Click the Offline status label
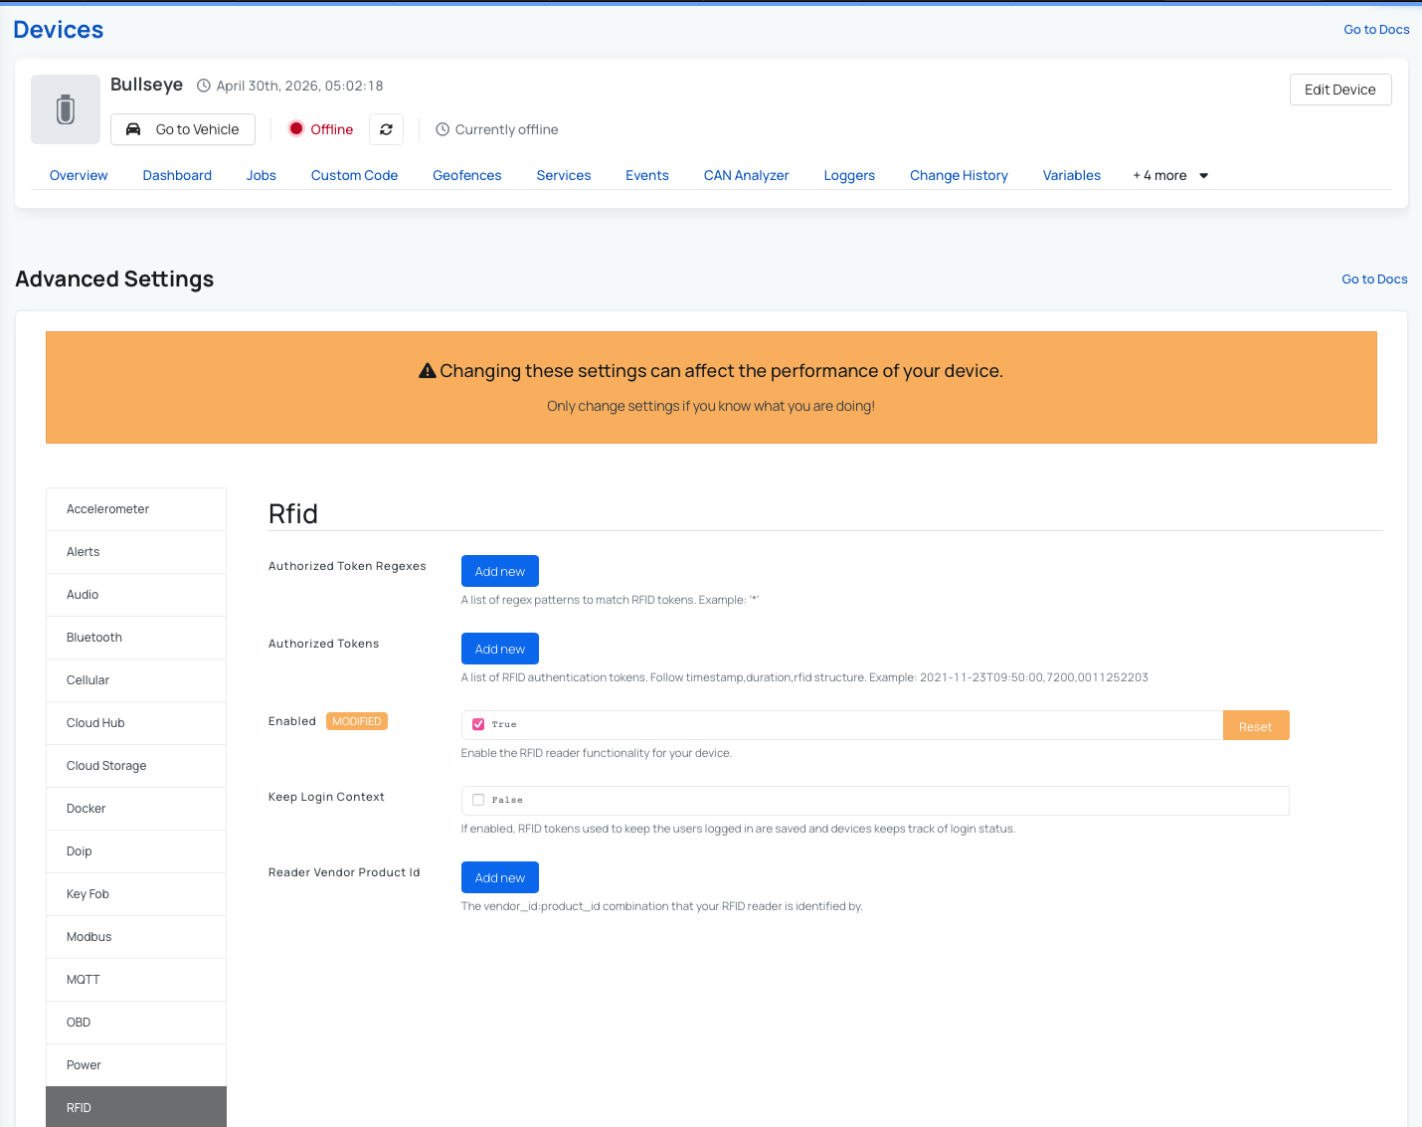Image resolution: width=1422 pixels, height=1127 pixels. point(332,129)
